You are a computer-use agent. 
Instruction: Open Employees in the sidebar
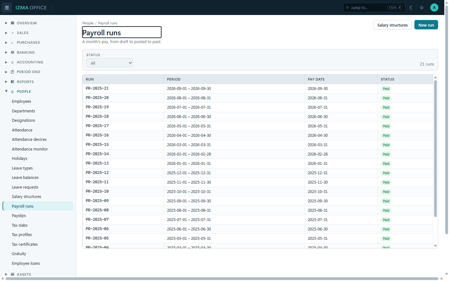pyautogui.click(x=38, y=101)
